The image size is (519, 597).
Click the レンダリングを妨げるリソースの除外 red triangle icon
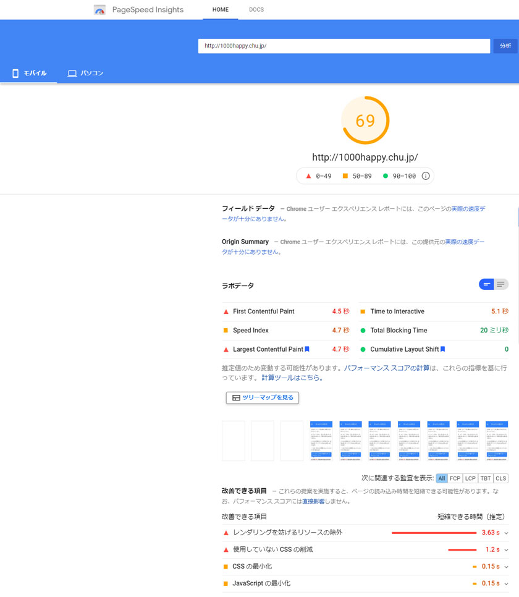coord(226,533)
